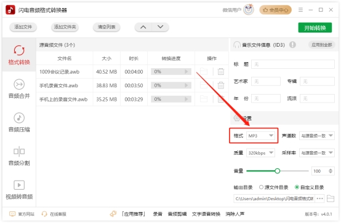Click 应用到全部 button
This screenshot has width=341, height=223.
tap(322, 45)
